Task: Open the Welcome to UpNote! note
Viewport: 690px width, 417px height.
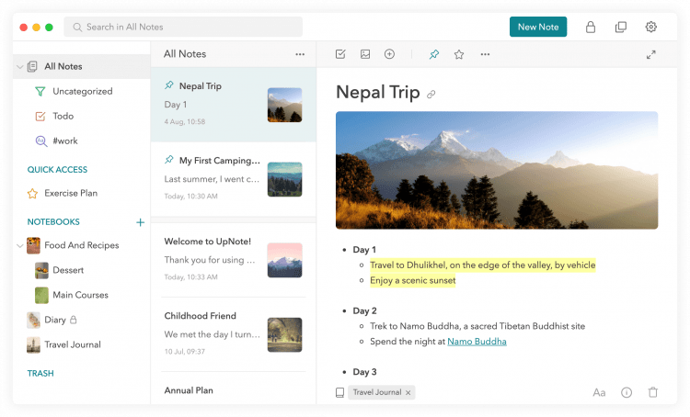Action: (x=234, y=260)
